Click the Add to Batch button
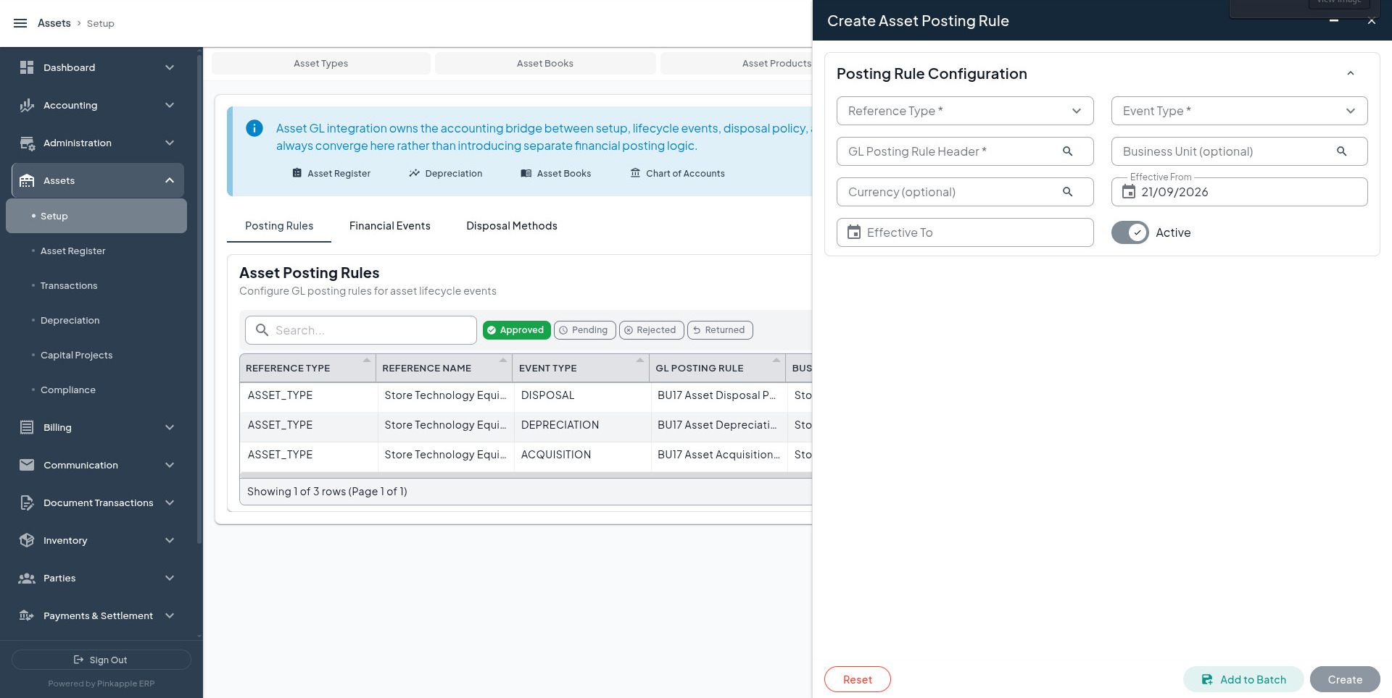This screenshot has height=698, width=1392. pos(1243,679)
